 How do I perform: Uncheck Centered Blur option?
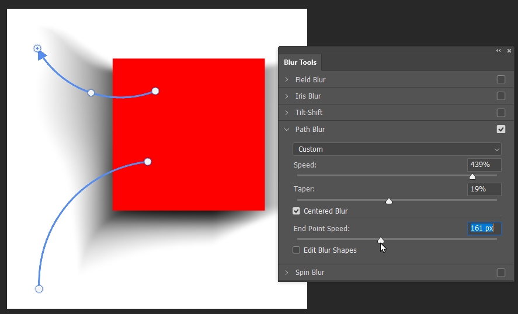point(297,211)
